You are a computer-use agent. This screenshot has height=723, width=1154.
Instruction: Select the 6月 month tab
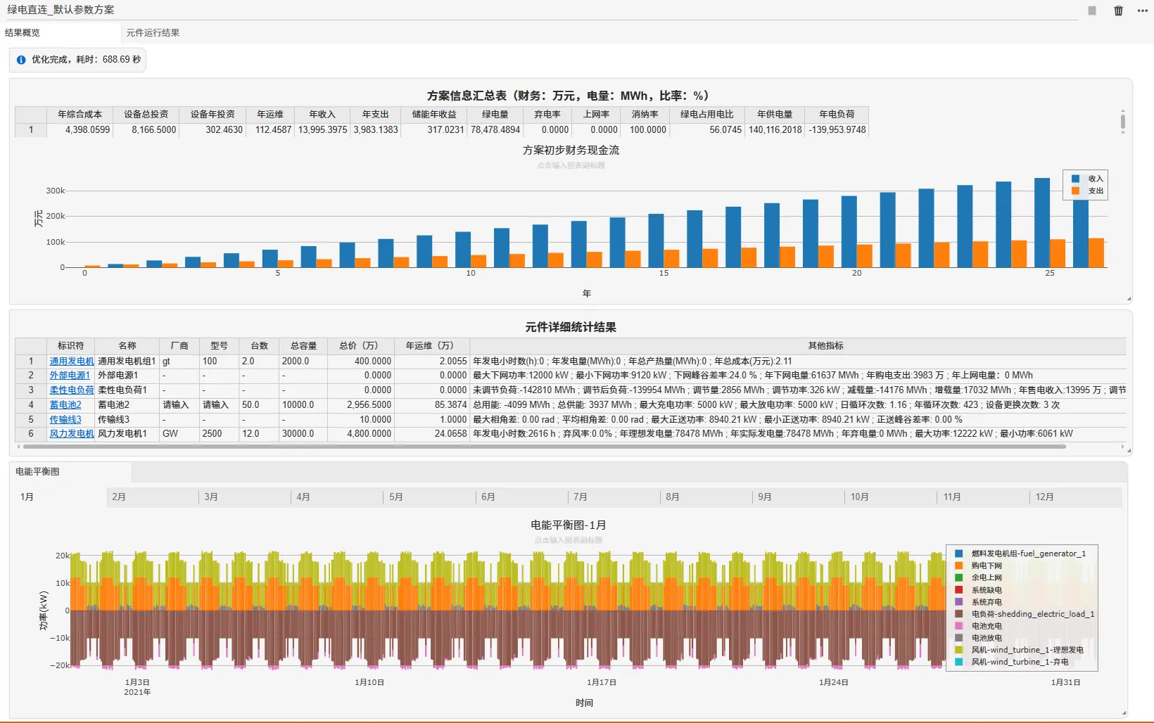tap(488, 497)
